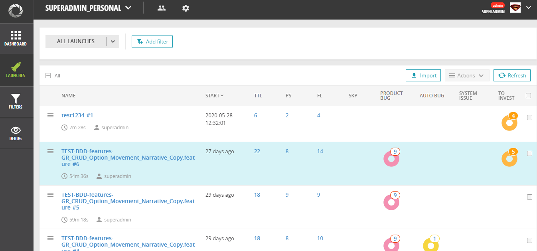Click failed count 10 in bottom row
This screenshot has height=251, width=537.
click(320, 238)
